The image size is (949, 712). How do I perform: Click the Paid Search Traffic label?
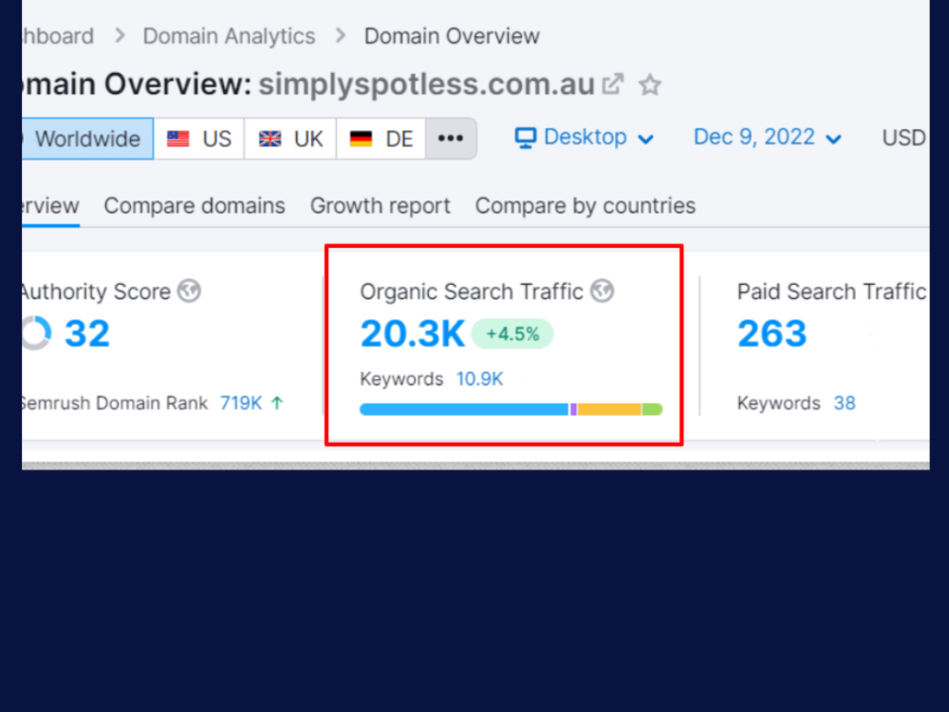pos(831,291)
